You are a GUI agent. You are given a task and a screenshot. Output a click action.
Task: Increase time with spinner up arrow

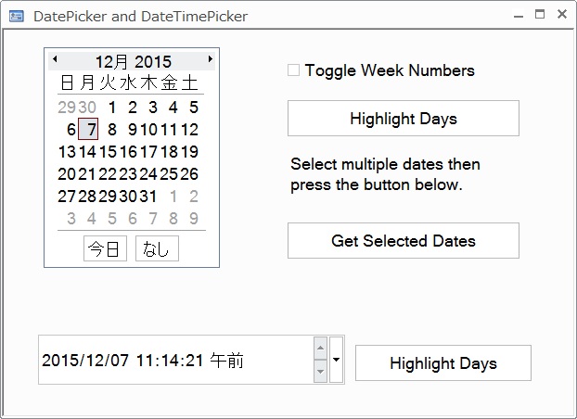321,348
